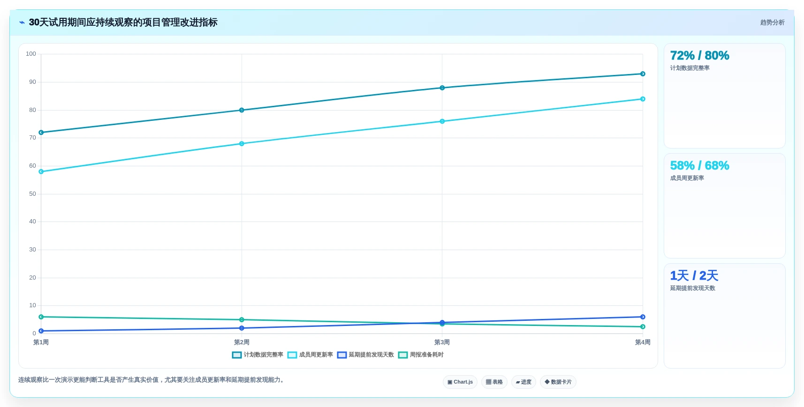Image resolution: width=804 pixels, height=407 pixels.
Task: Click 第4周 point on 周报准备耗时 line
Action: pos(643,327)
